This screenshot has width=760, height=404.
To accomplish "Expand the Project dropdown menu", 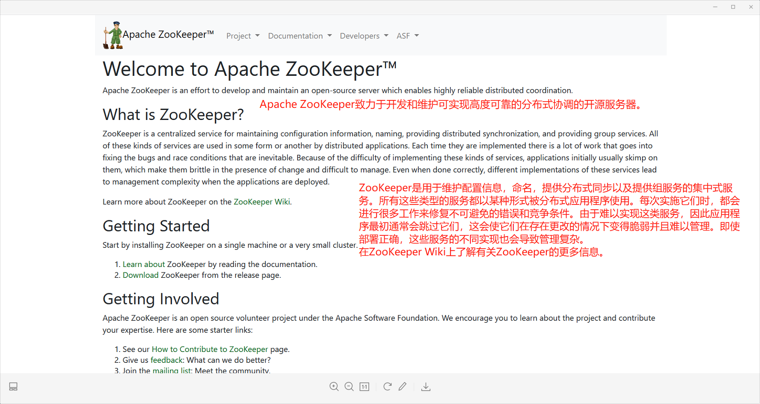I will pyautogui.click(x=243, y=36).
